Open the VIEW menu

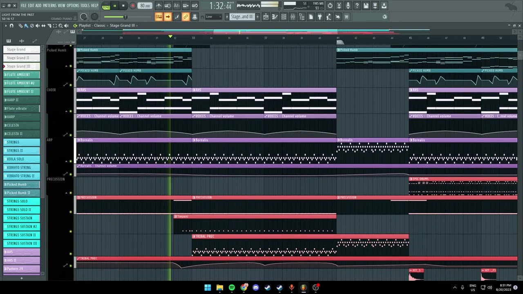click(61, 6)
